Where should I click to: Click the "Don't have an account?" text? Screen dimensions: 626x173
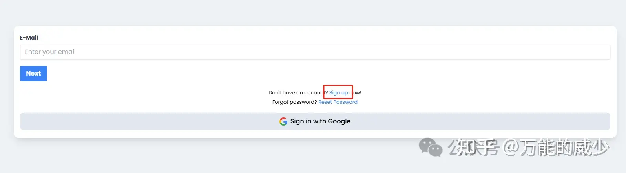(296, 93)
